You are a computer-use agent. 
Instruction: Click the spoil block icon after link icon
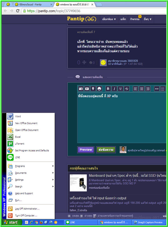(x=163, y=89)
